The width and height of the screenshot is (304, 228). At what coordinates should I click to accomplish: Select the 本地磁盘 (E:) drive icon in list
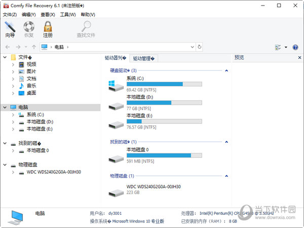(116, 125)
